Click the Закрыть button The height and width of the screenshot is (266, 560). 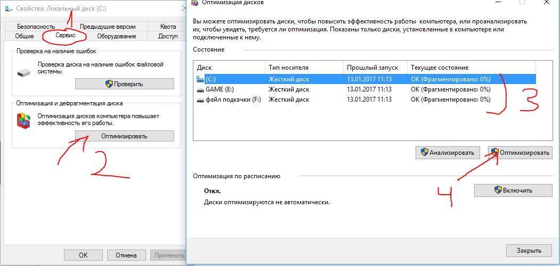pyautogui.click(x=529, y=251)
